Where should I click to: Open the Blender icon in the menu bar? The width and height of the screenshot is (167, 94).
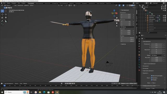coord(2,3)
